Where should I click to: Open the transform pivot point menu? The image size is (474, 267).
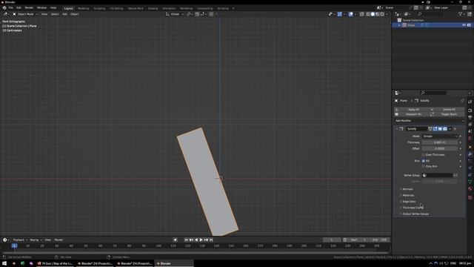pyautogui.click(x=190, y=14)
